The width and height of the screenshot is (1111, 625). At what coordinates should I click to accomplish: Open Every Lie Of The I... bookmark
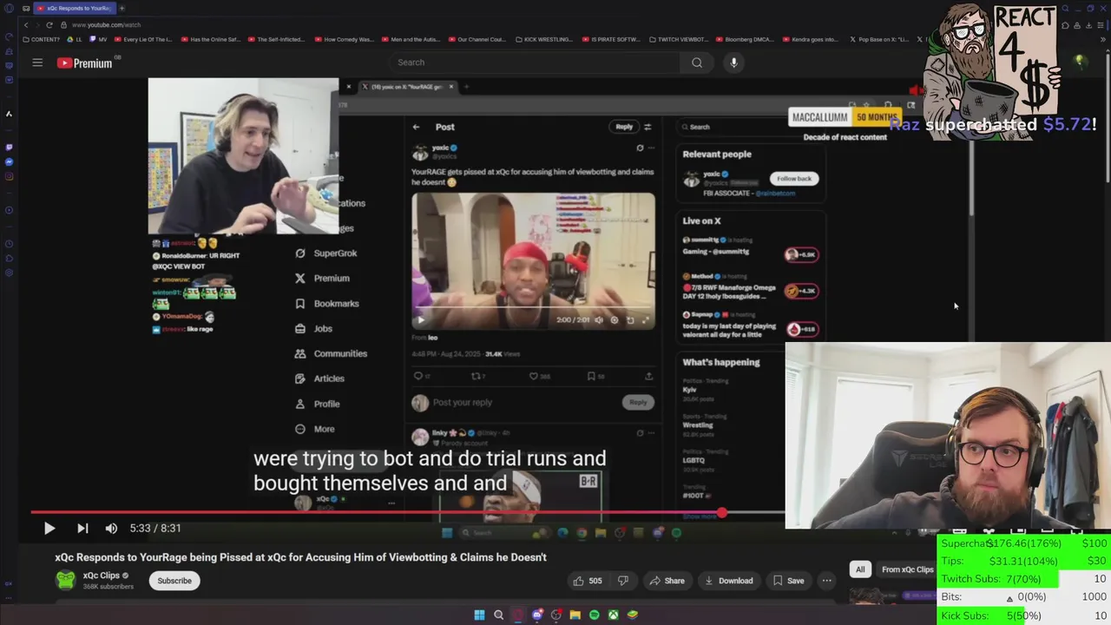coord(144,39)
